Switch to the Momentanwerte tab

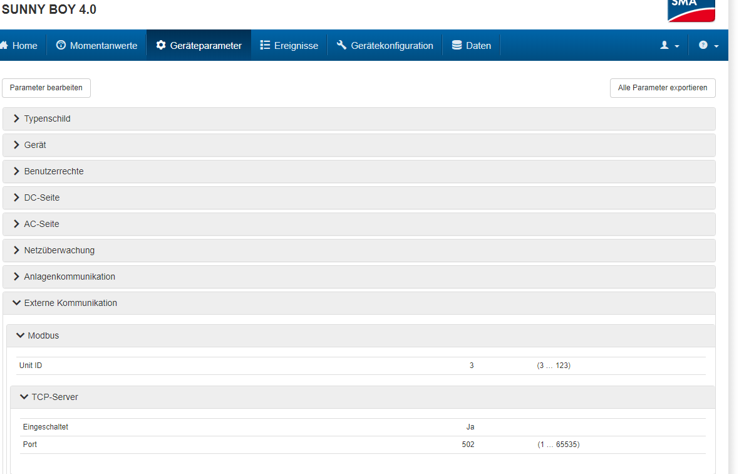coord(97,45)
